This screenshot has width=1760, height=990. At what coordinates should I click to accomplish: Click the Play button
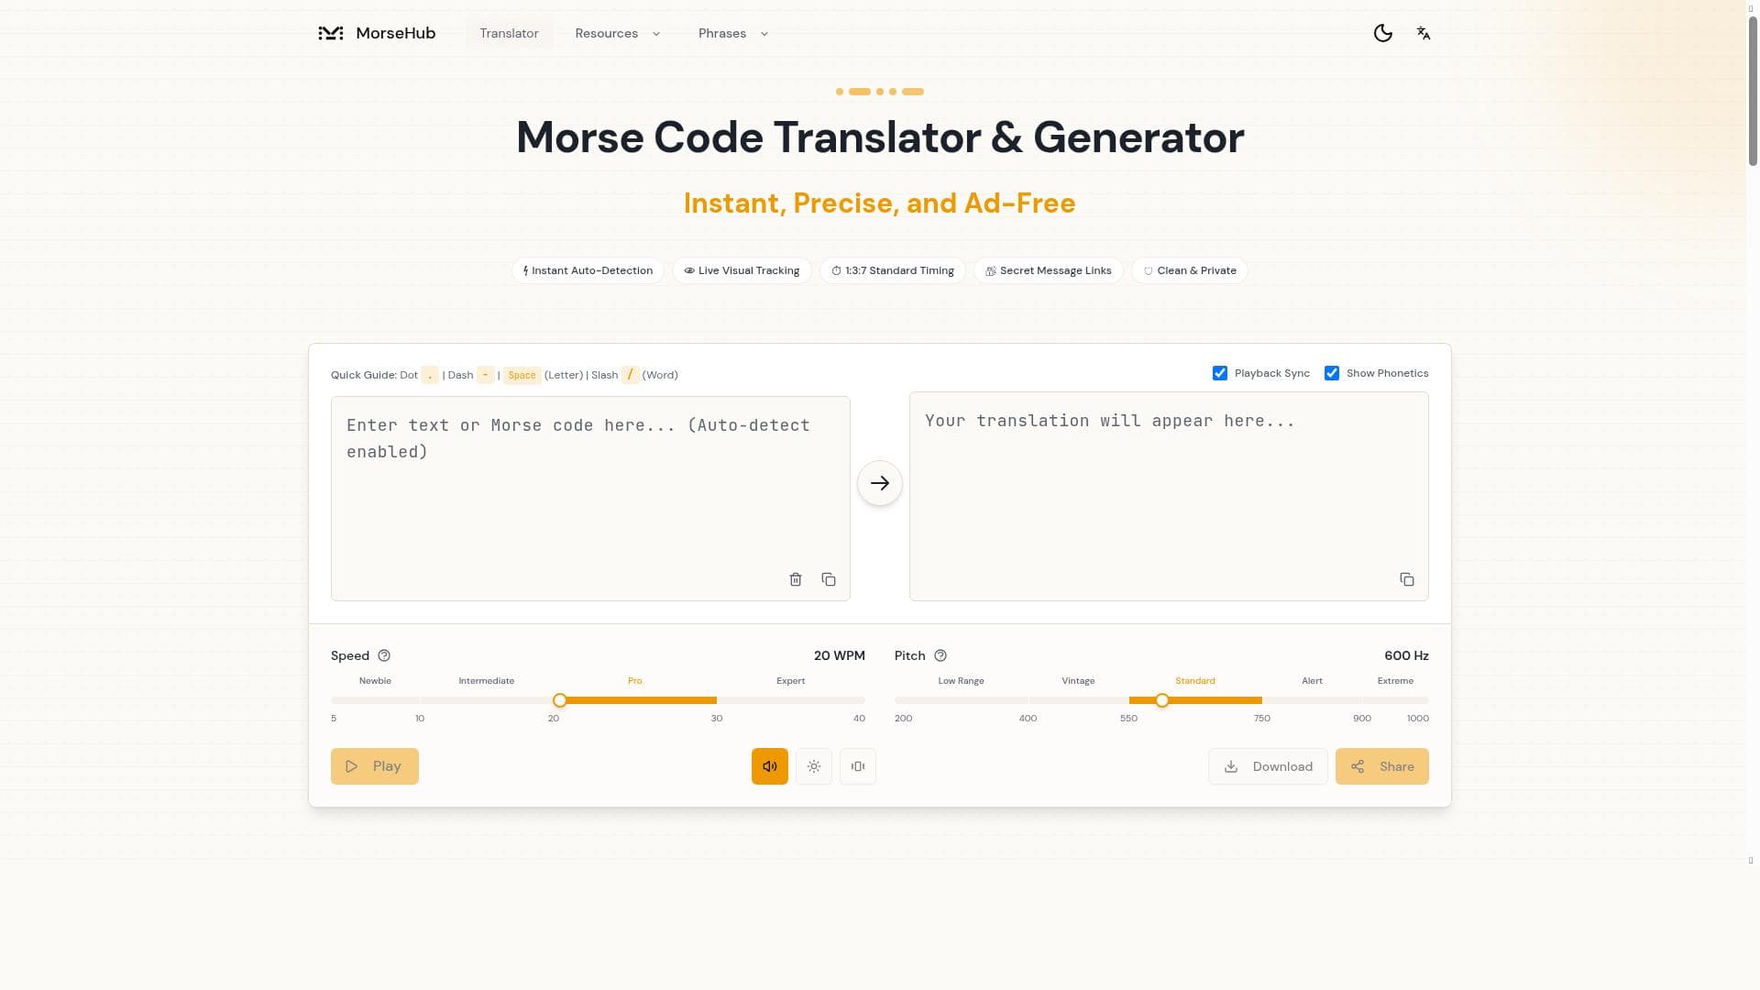pyautogui.click(x=375, y=766)
